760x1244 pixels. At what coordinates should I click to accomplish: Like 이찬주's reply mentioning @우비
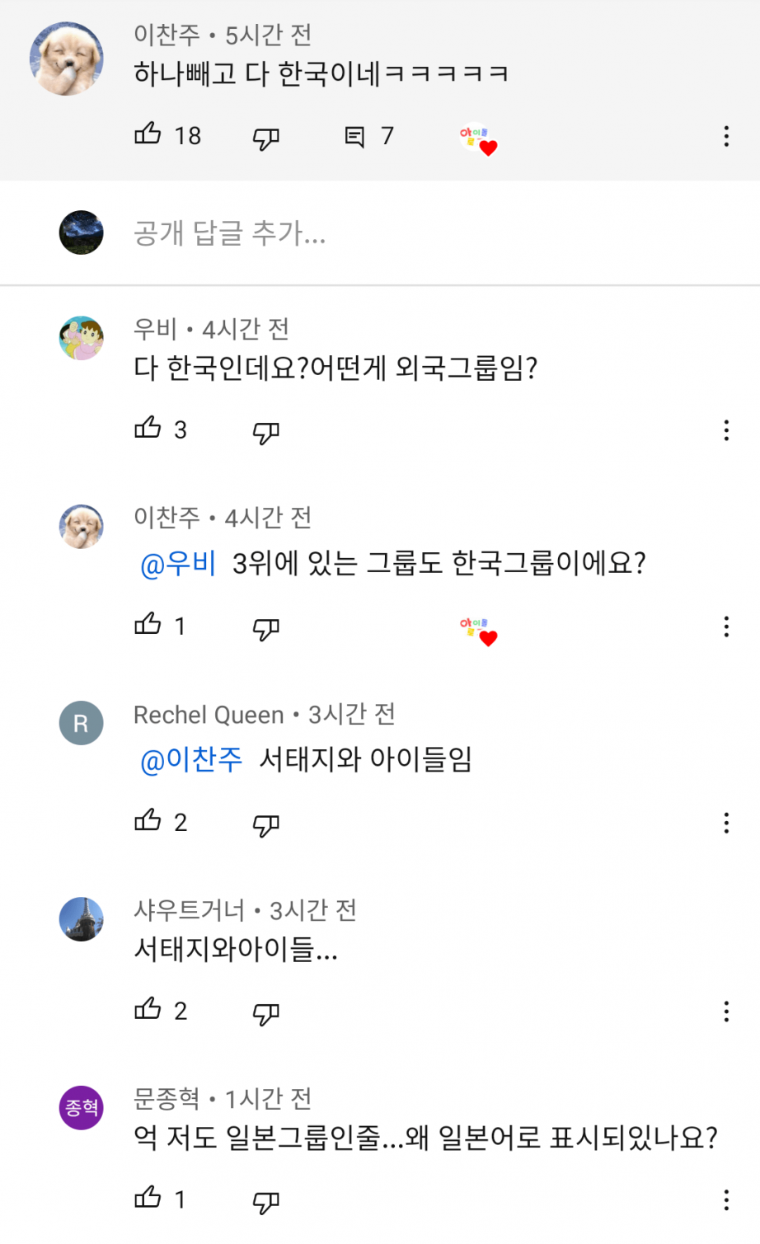click(x=148, y=625)
